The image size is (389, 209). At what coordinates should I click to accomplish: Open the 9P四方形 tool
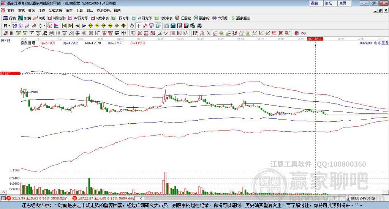click(x=78, y=18)
